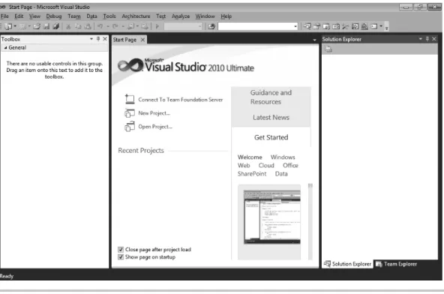Click the Cut scissors toolbar icon
The width and height of the screenshot is (444, 294).
68,26
